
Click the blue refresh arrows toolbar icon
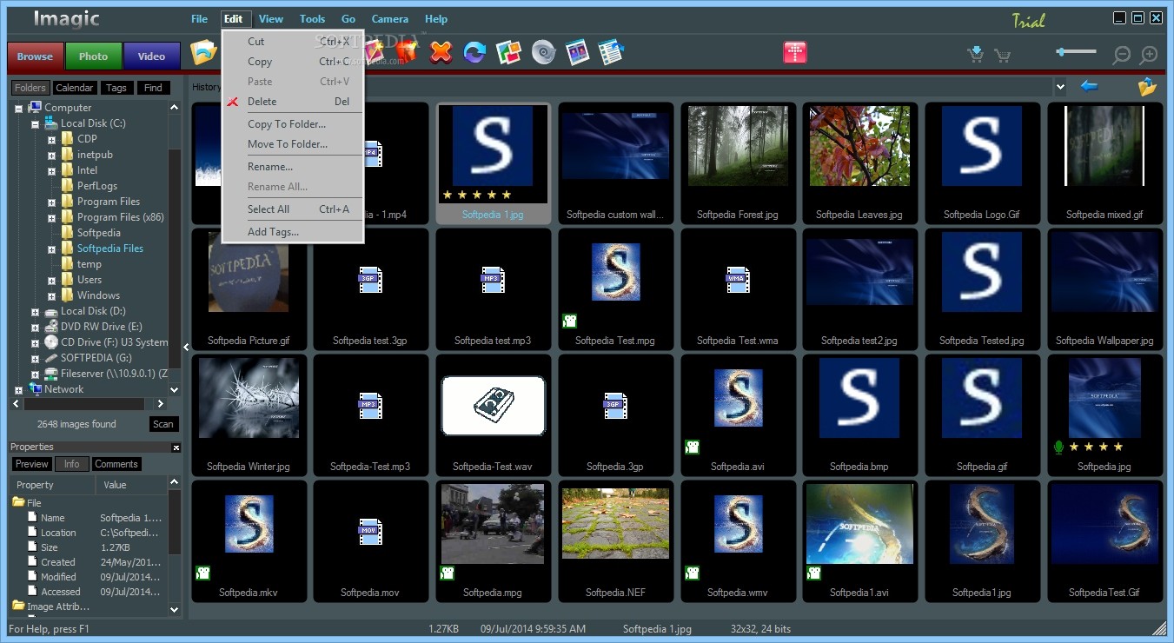point(474,53)
